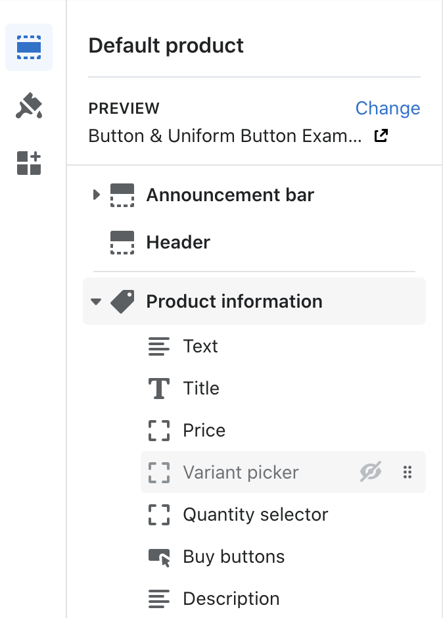
Task: Click the Header section icon
Action: pos(122,243)
